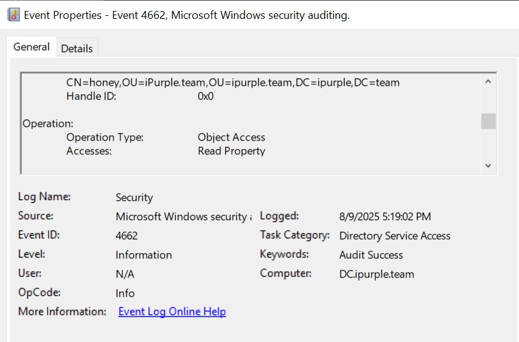Click the Accesses value Read Property
The image size is (519, 342).
click(231, 151)
